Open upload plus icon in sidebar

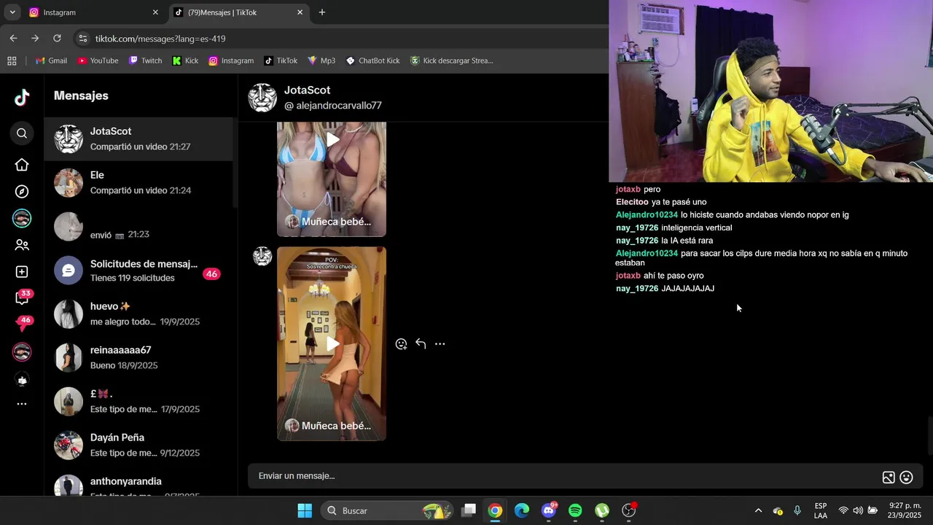click(x=22, y=272)
